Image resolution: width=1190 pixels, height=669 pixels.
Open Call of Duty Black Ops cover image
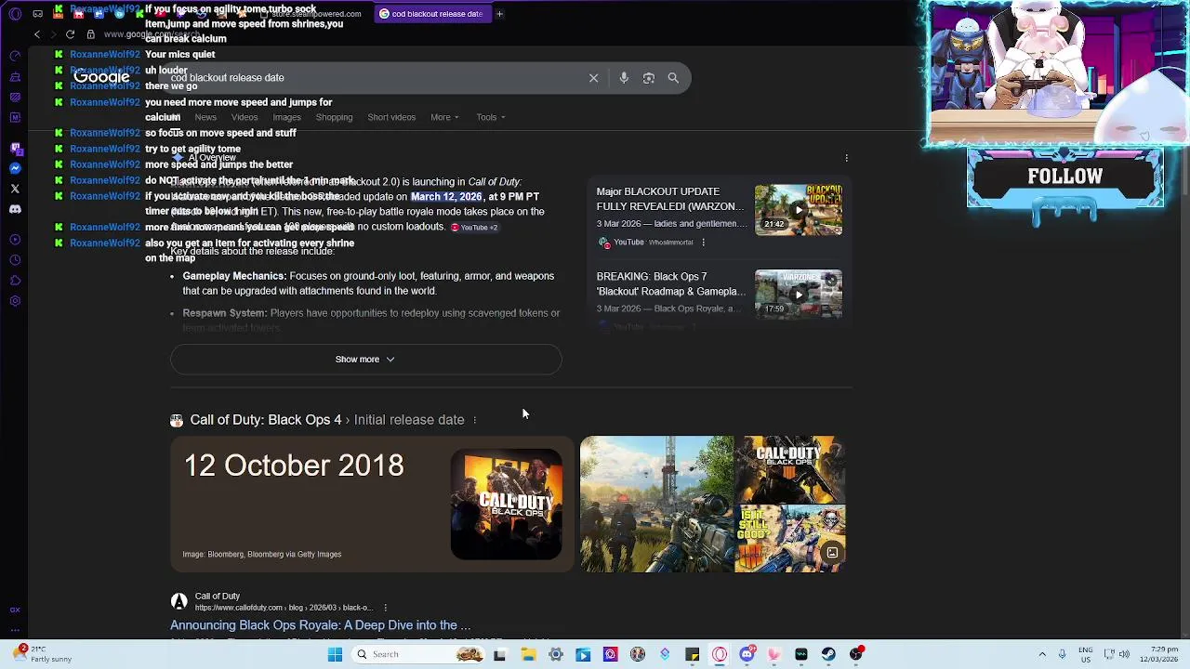pos(507,505)
